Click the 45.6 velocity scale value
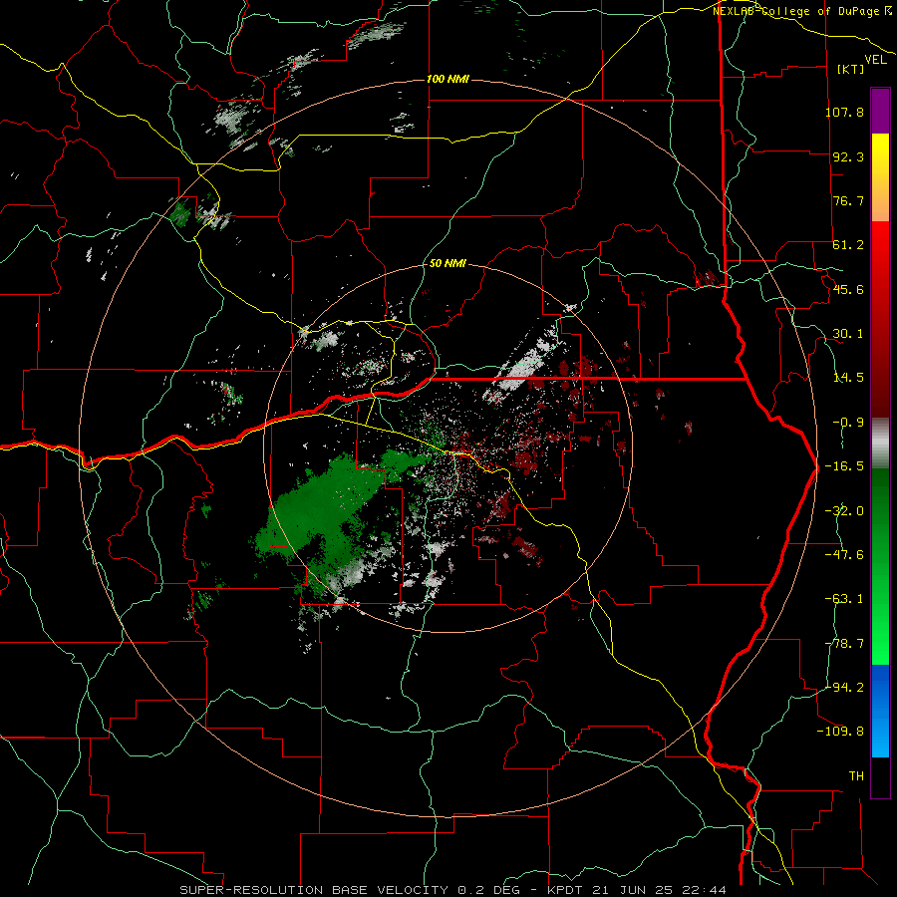Image resolution: width=897 pixels, height=897 pixels. 848,289
